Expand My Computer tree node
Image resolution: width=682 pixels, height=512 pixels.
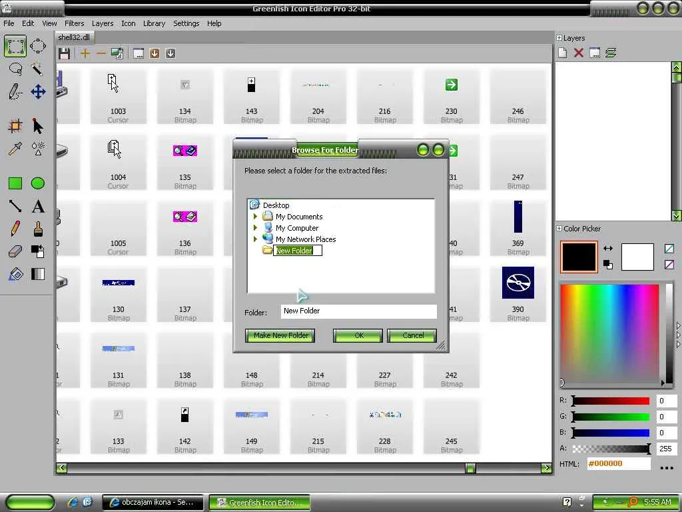point(255,227)
